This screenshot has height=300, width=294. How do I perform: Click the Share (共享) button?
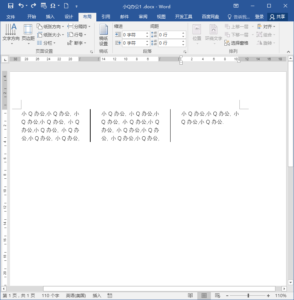[x=278, y=17]
